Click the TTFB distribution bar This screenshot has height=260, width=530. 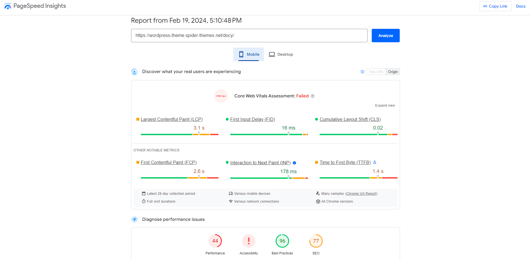coord(359,178)
